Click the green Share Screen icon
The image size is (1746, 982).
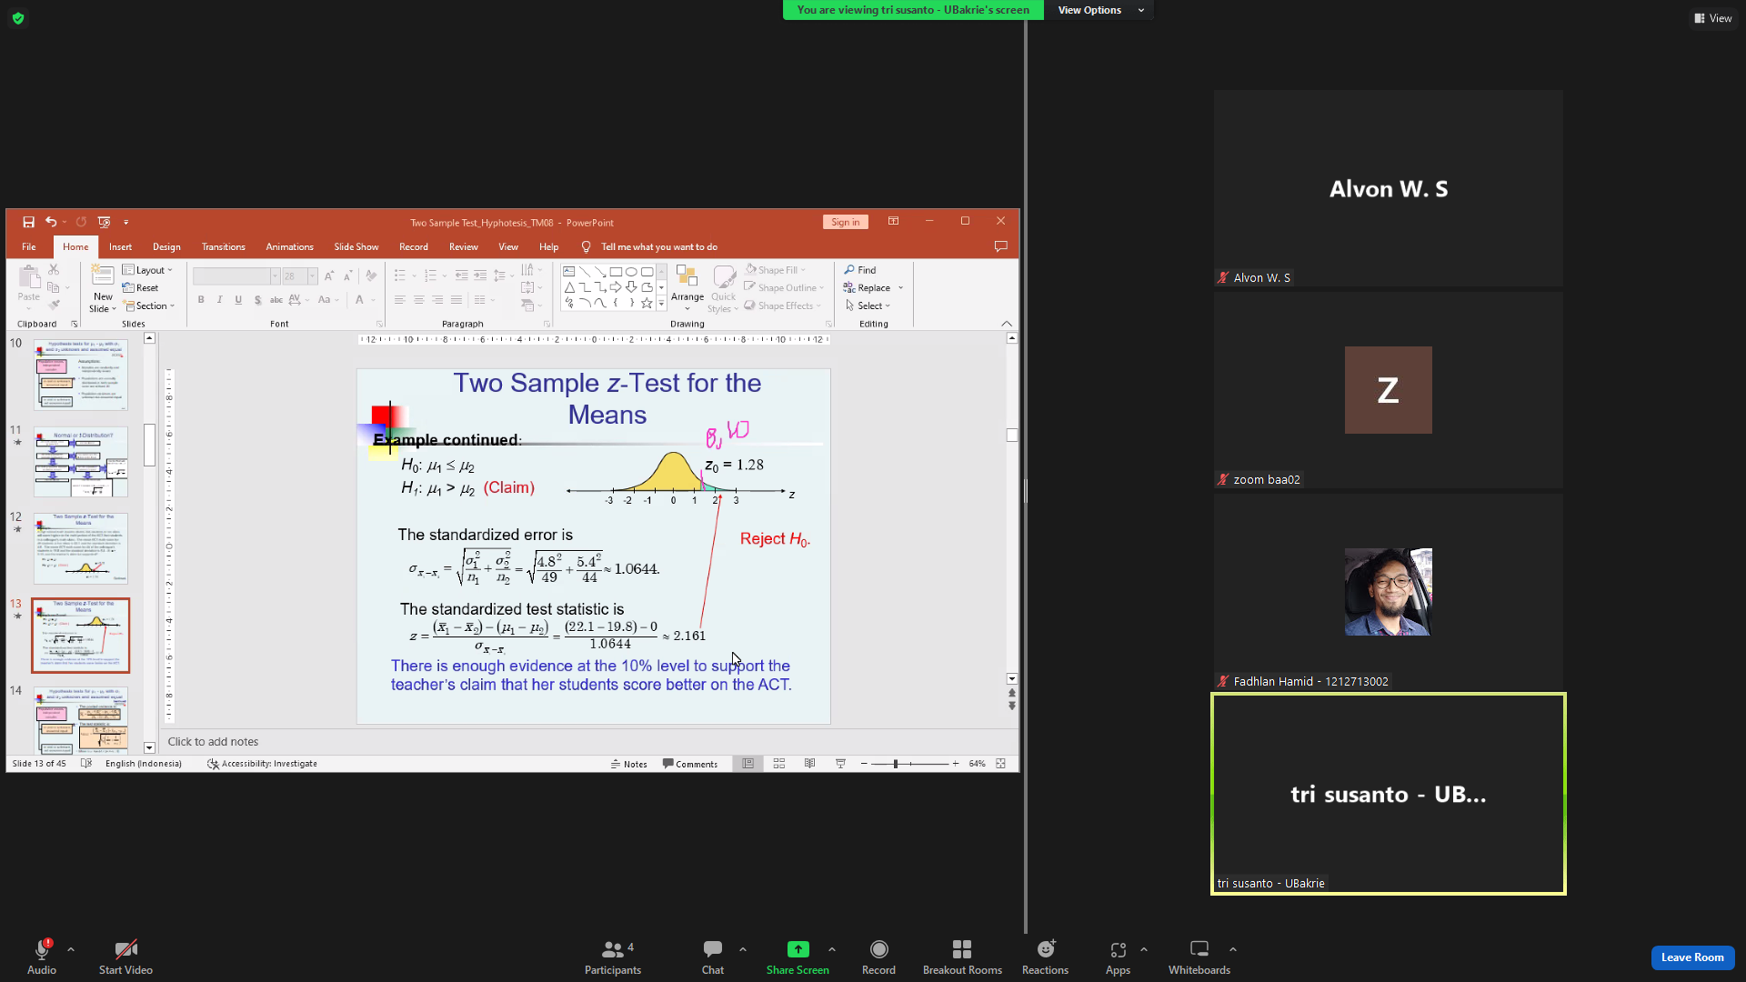tap(798, 949)
